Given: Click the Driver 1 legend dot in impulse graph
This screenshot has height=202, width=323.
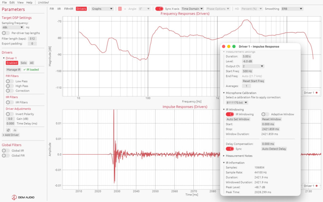Looking at the screenshot, I should [317, 186].
